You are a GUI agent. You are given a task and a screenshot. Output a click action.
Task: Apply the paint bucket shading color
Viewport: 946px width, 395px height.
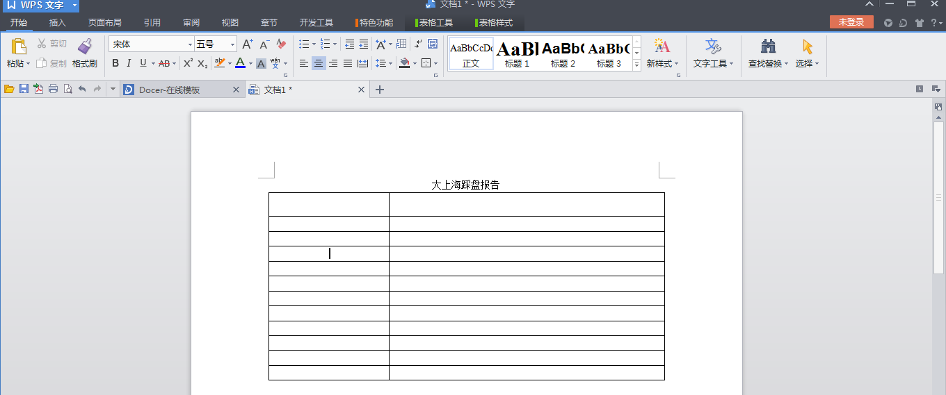pyautogui.click(x=405, y=63)
